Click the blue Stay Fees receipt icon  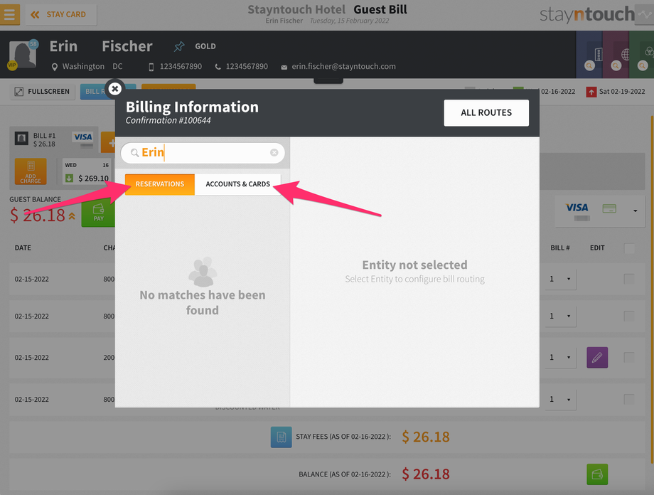(281, 437)
